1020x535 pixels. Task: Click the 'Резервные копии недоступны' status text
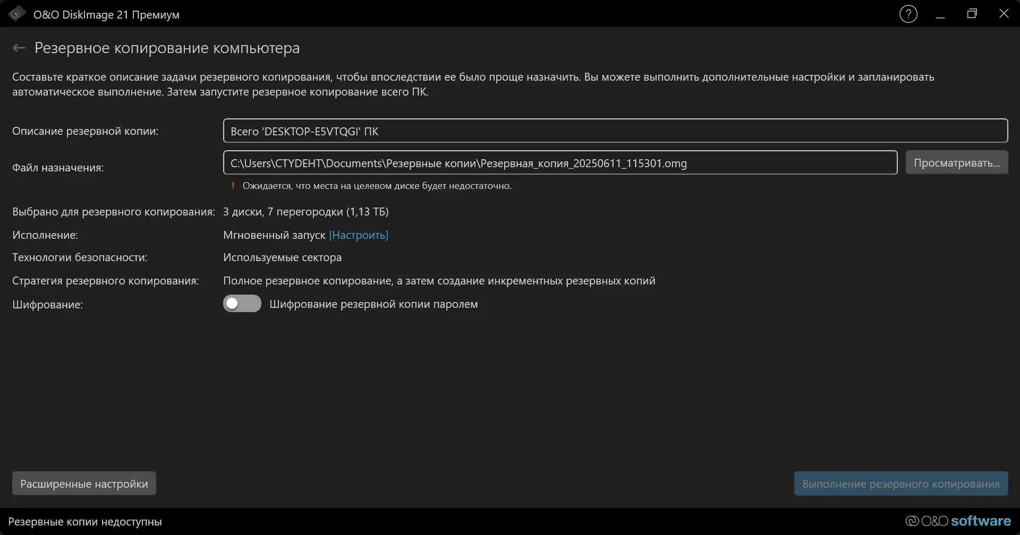click(x=85, y=522)
